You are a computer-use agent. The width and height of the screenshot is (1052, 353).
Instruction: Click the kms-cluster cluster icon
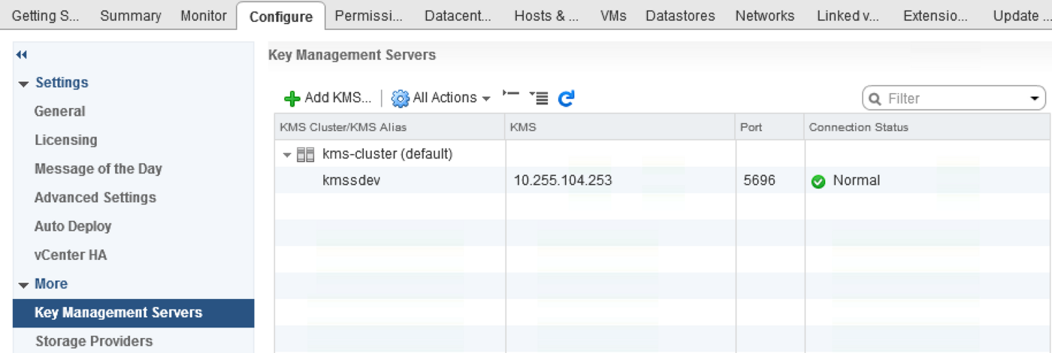pyautogui.click(x=305, y=155)
